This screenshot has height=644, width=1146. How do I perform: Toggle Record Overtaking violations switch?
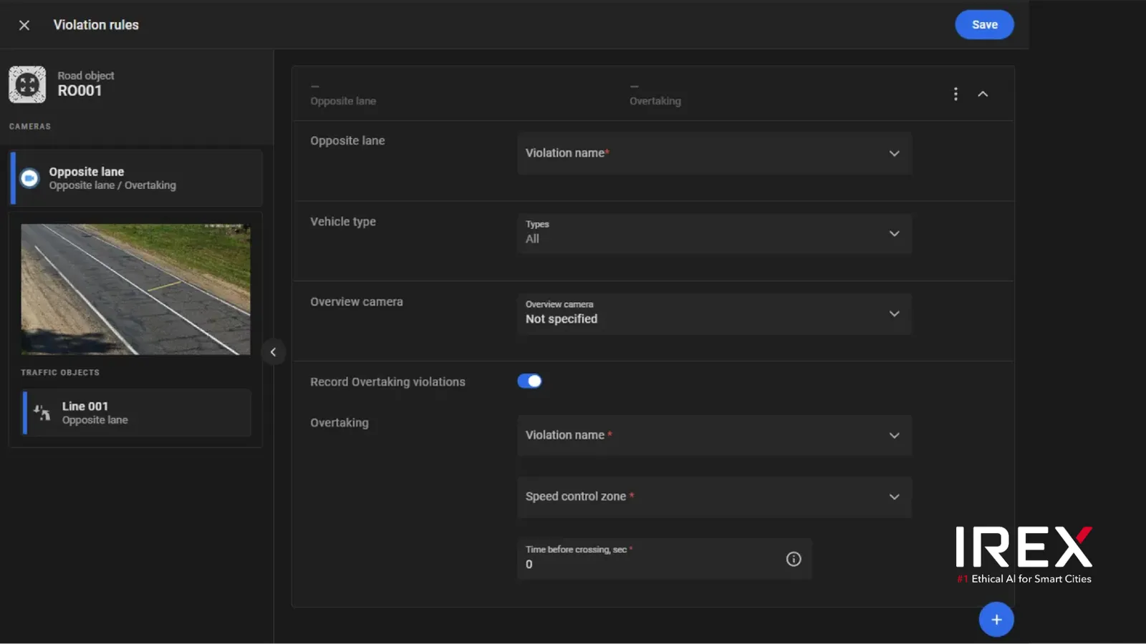pos(529,381)
